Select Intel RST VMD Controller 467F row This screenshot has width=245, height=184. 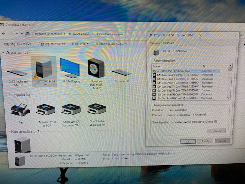coord(186,71)
